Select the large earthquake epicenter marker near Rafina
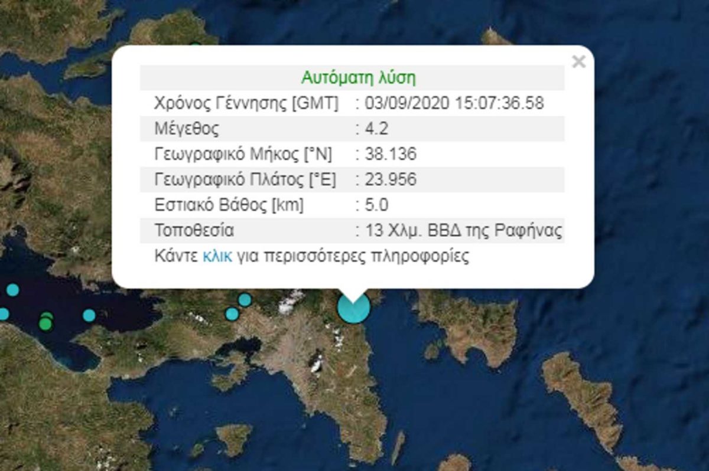Screen dimensions: 709x471 point(353,309)
